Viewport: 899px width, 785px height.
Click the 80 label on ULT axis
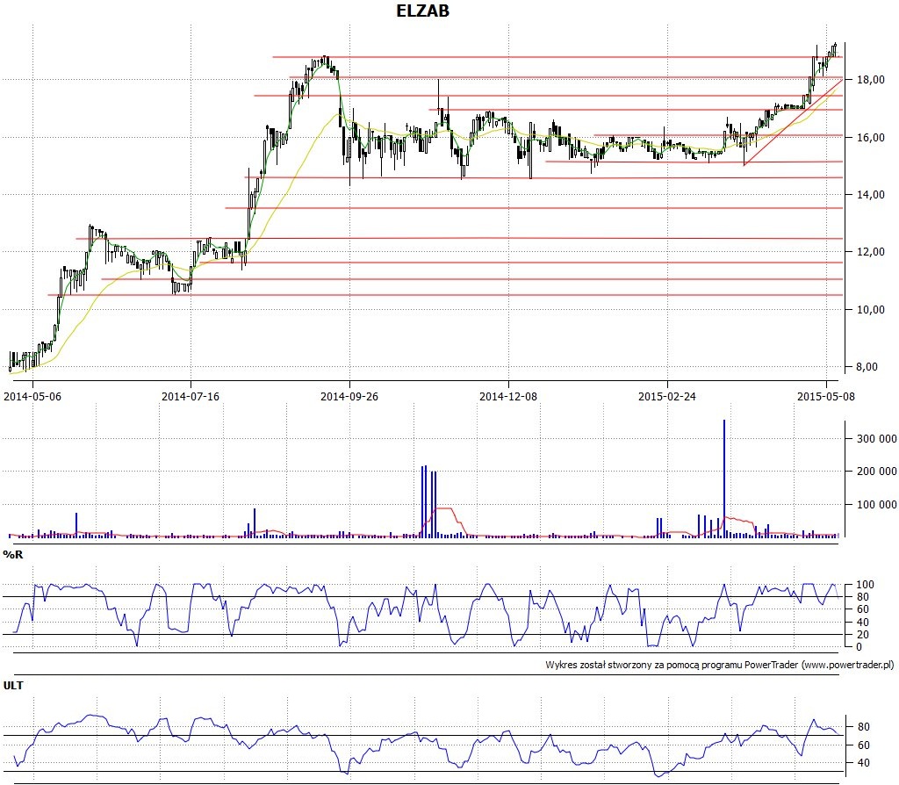[x=864, y=726]
